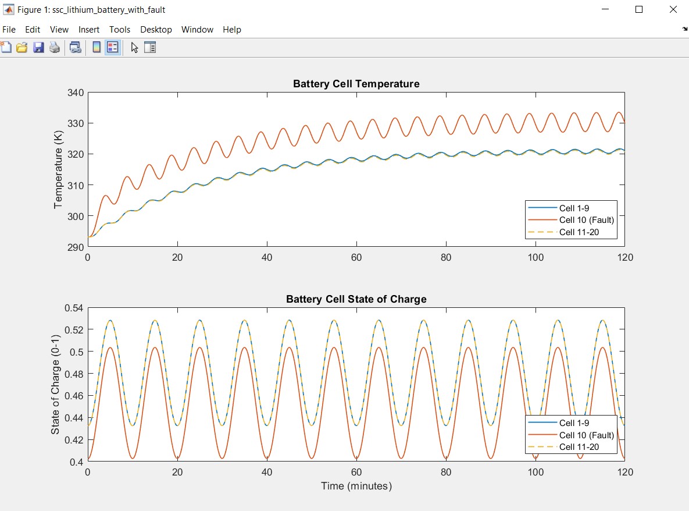
Task: Save the current figure
Action: pyautogui.click(x=38, y=47)
